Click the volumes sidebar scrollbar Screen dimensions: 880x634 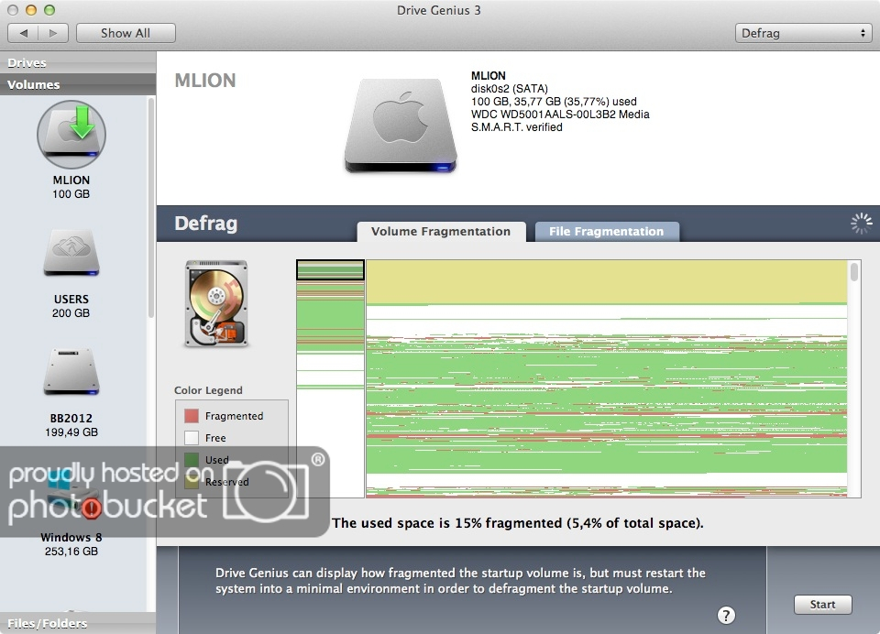[x=151, y=208]
